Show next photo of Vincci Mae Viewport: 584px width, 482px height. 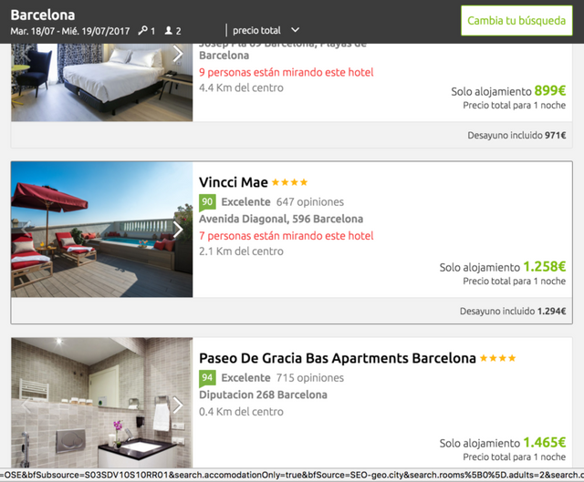pyautogui.click(x=178, y=230)
